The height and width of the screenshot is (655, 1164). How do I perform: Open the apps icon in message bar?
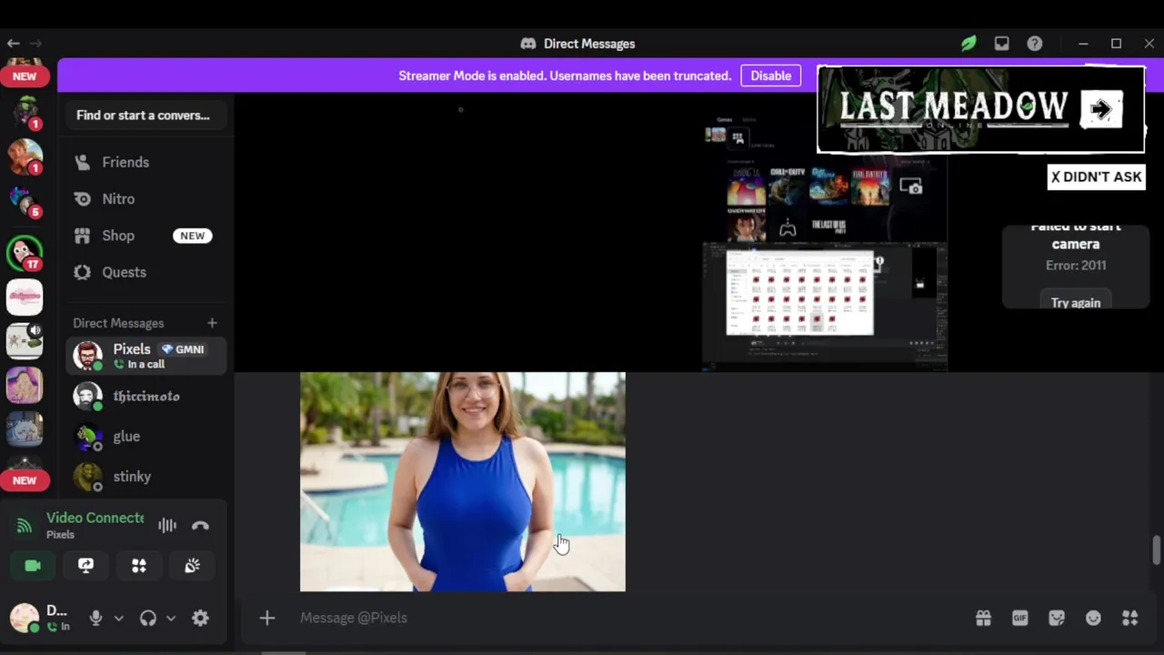(1129, 618)
